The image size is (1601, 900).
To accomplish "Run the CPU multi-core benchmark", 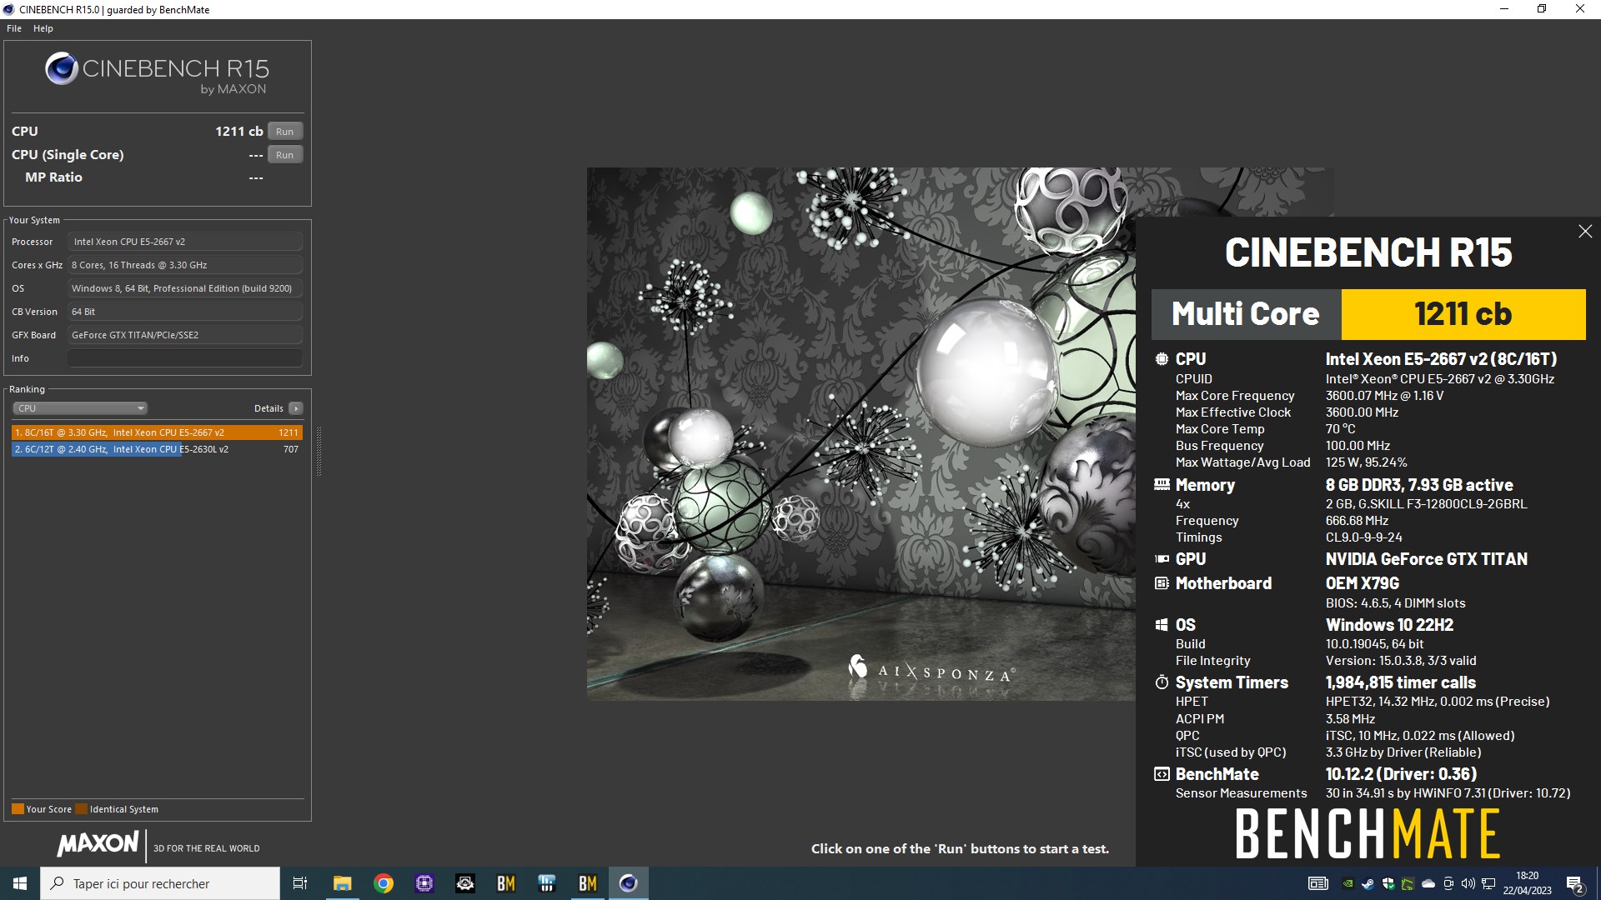I will point(284,132).
